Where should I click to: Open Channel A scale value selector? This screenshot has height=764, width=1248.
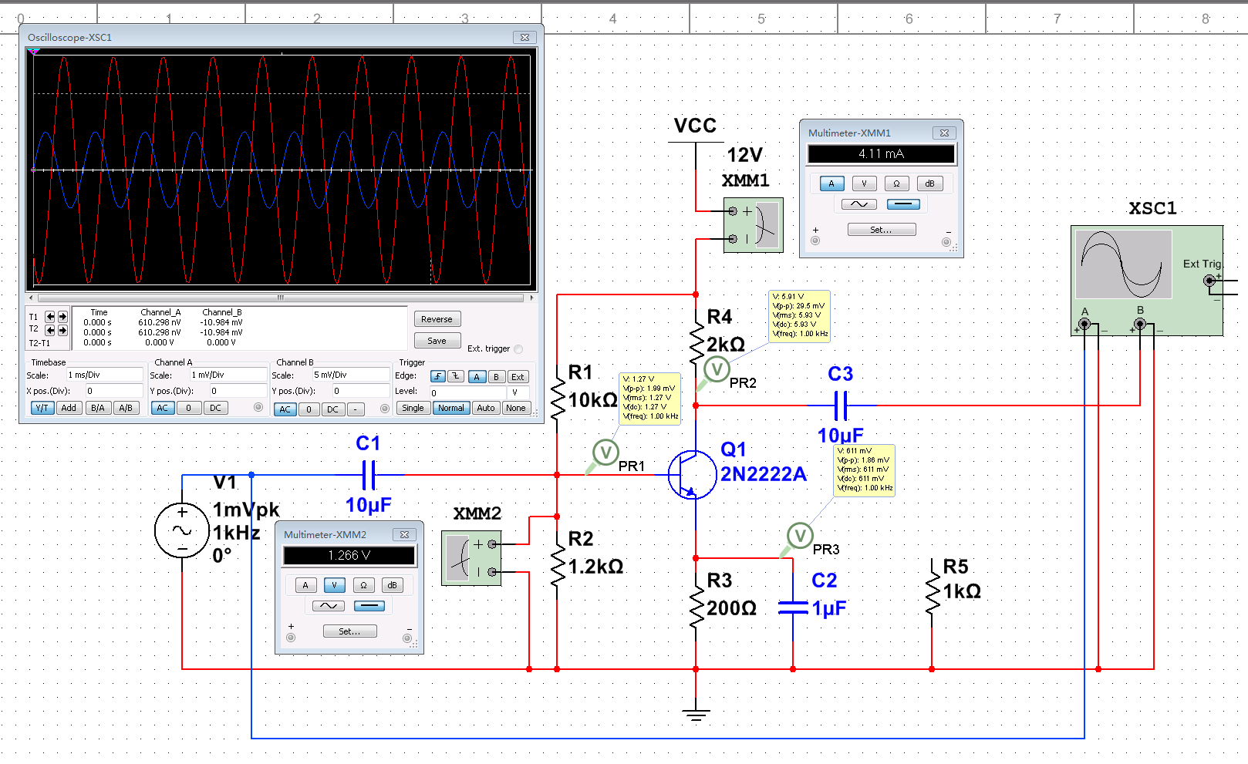point(227,375)
